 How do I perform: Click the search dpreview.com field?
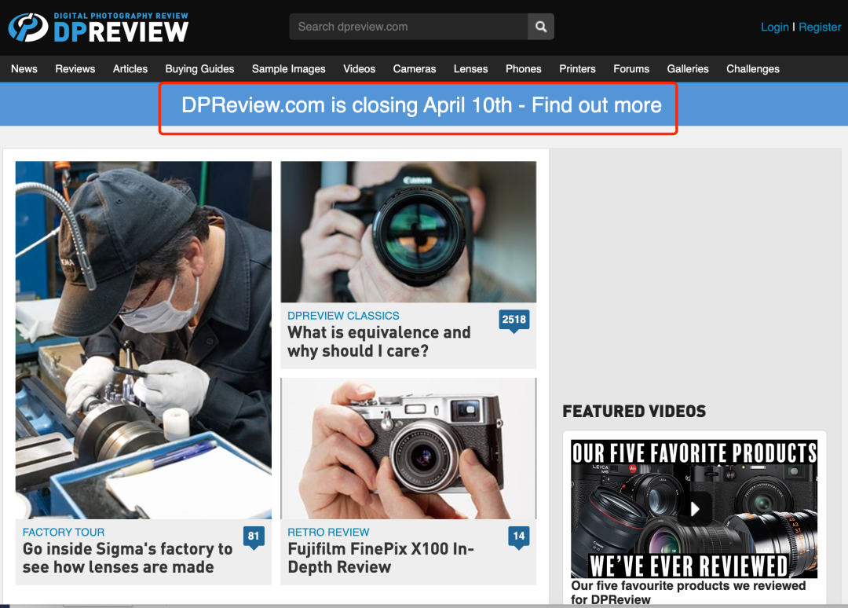click(408, 27)
